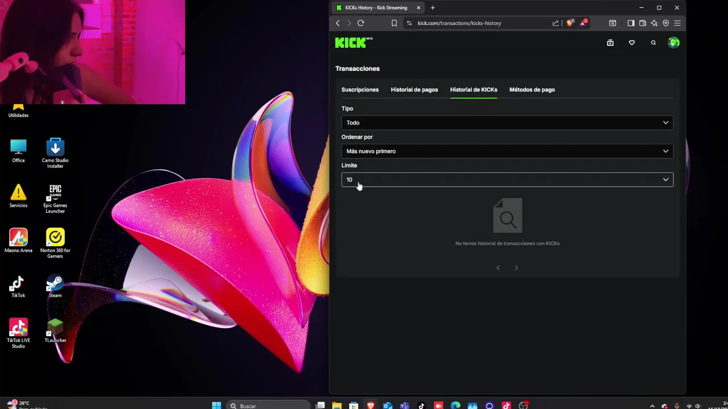Open Microsoft Edge from the taskbar
Image resolution: width=728 pixels, height=409 pixels.
(x=456, y=406)
